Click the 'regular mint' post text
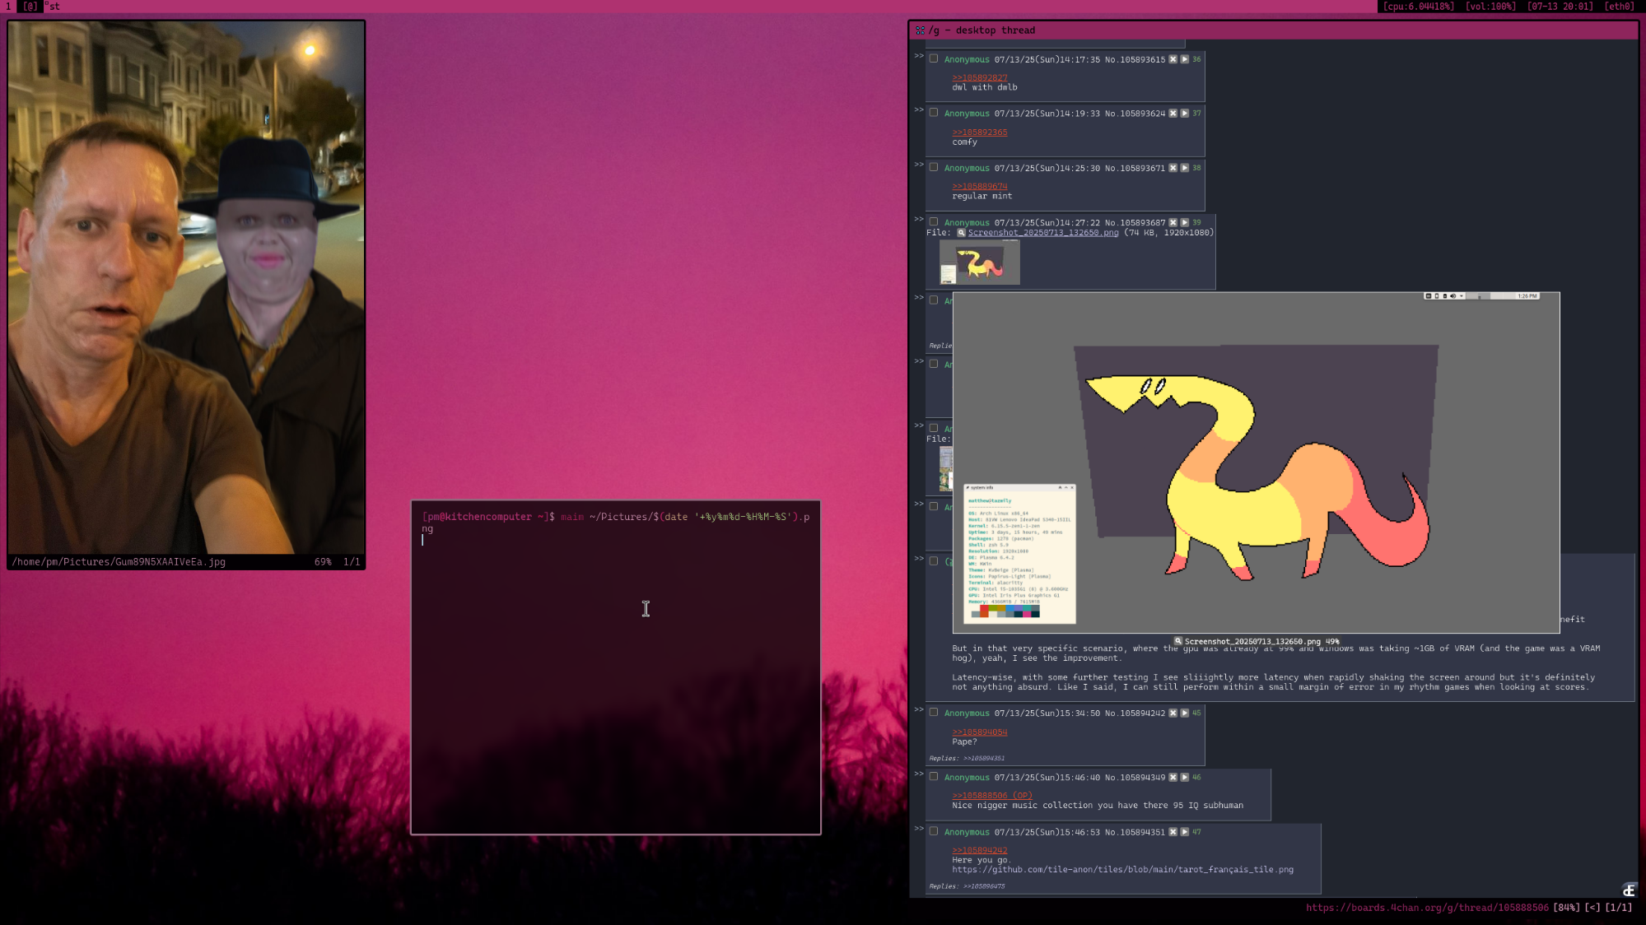1646x925 pixels. pyautogui.click(x=982, y=196)
